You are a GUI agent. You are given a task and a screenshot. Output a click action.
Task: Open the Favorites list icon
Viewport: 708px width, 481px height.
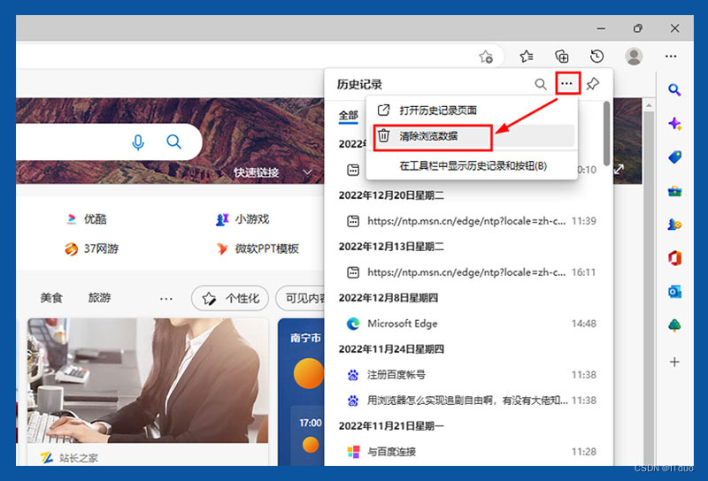click(526, 57)
